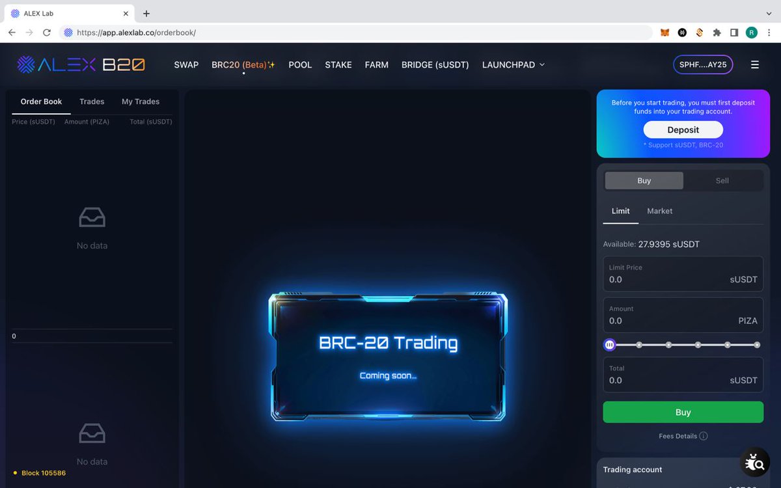Open BRIDGE (sUSDT) page
The height and width of the screenshot is (488, 781).
[435, 64]
